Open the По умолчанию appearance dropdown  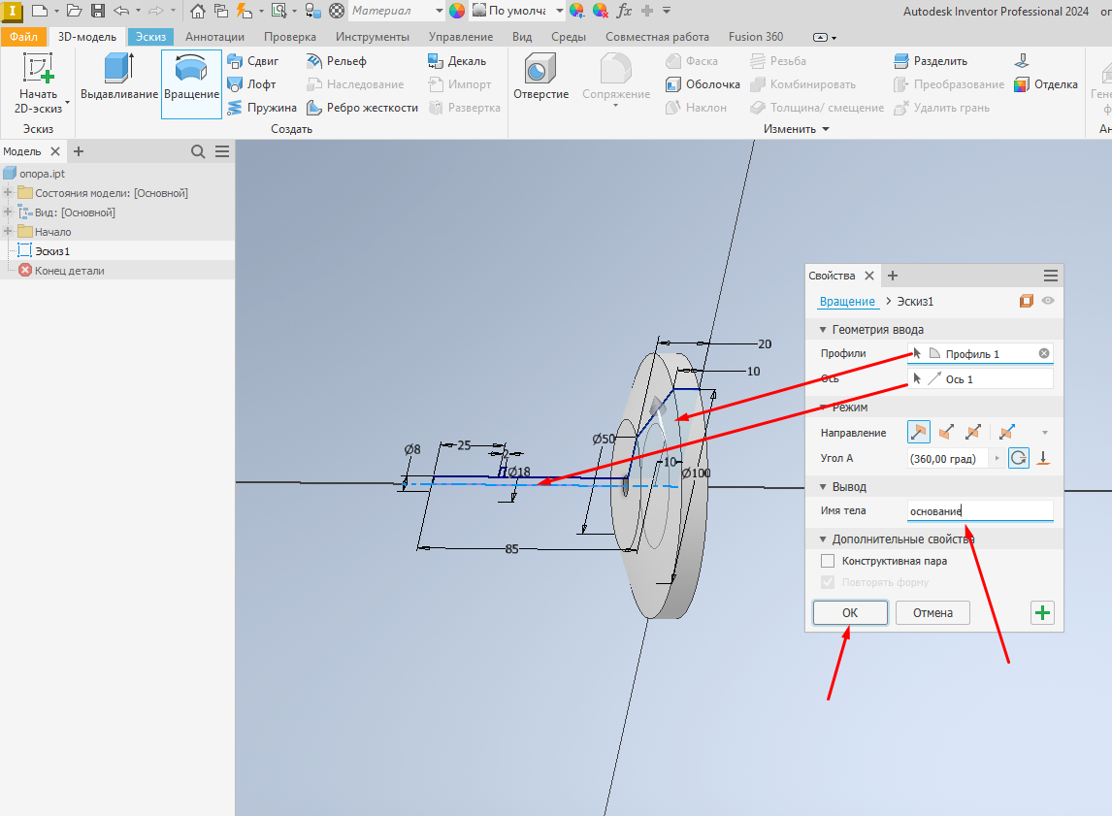pos(560,11)
